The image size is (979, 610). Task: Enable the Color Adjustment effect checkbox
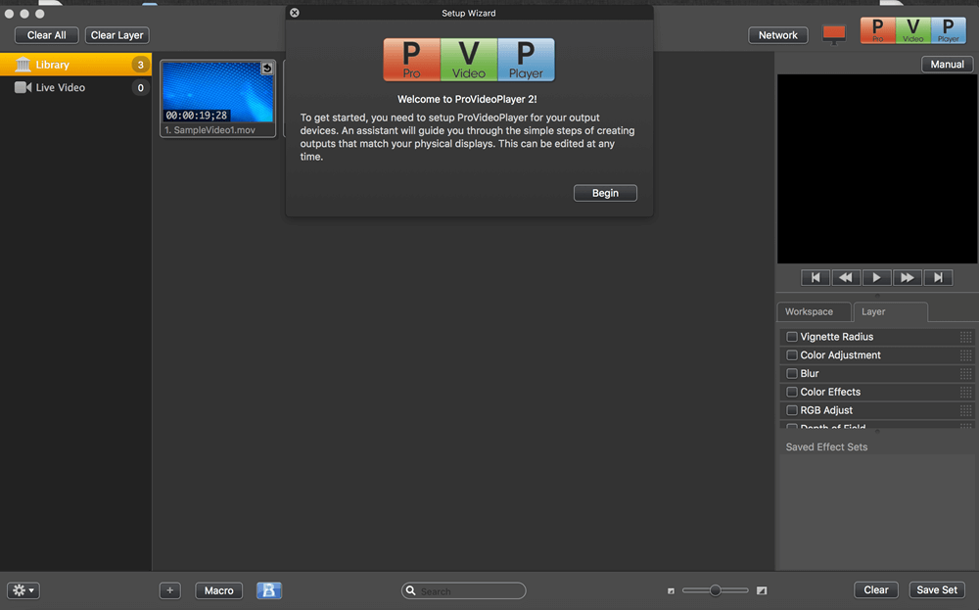tap(792, 355)
